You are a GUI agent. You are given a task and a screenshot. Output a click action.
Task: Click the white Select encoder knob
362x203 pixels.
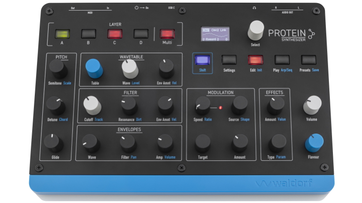click(x=256, y=30)
